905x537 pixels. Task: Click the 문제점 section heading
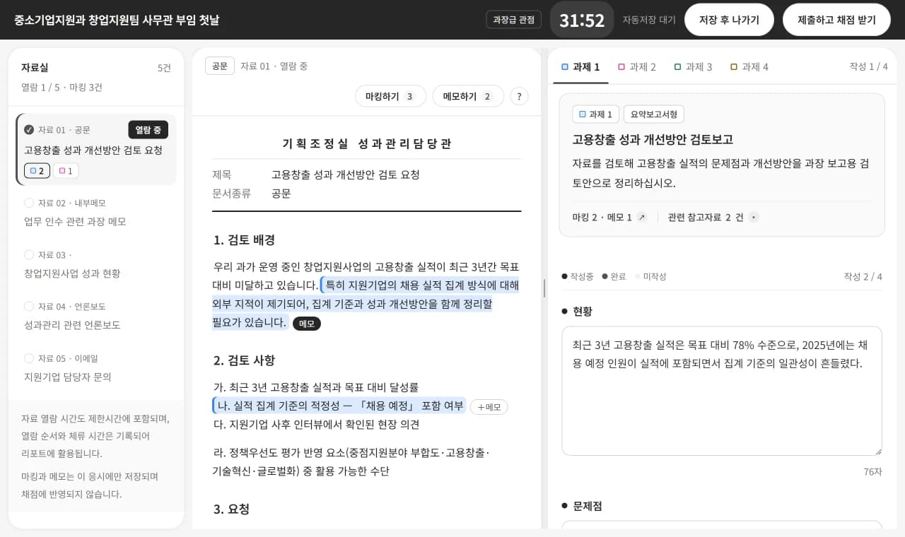tap(588, 506)
